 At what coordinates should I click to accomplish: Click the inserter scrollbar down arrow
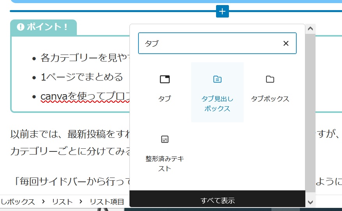310,202
